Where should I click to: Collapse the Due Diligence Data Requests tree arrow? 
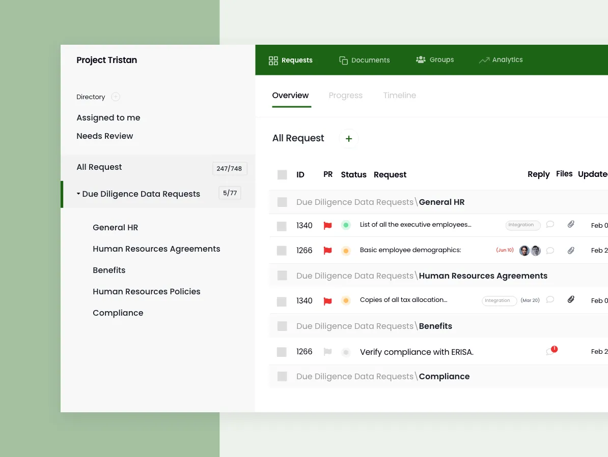pos(78,194)
